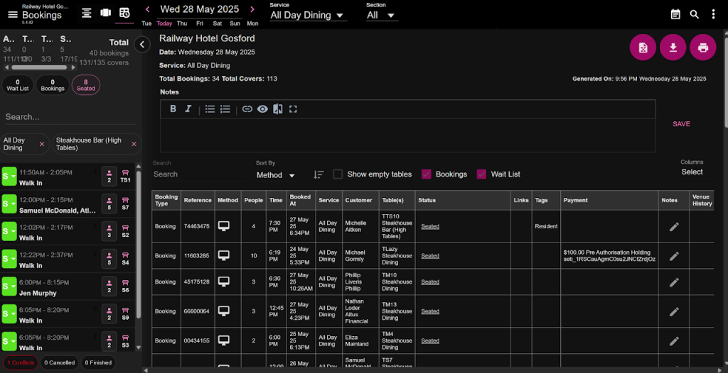Open the hamburger main menu
Screen dimensions: 728x373
pos(13,14)
